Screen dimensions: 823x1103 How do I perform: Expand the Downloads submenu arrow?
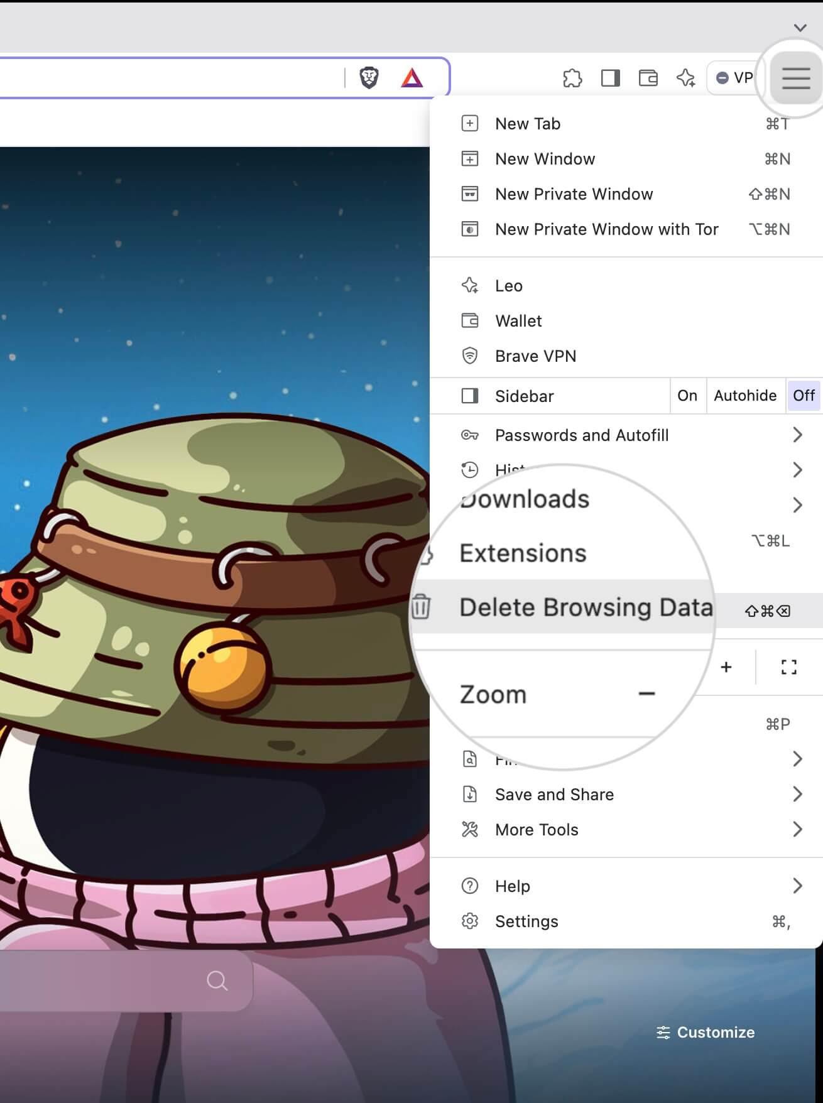[x=797, y=505]
